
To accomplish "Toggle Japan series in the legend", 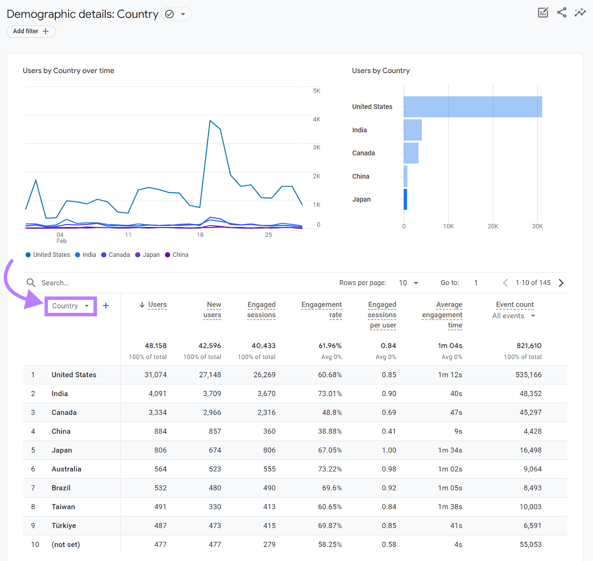I will pyautogui.click(x=148, y=255).
